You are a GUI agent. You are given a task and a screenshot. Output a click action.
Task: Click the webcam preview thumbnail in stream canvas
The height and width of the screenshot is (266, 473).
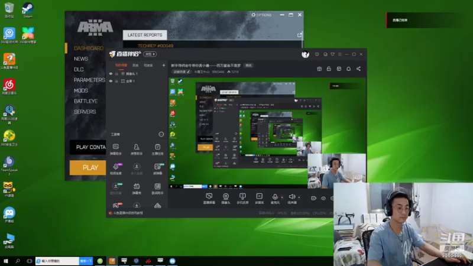coord(336,171)
